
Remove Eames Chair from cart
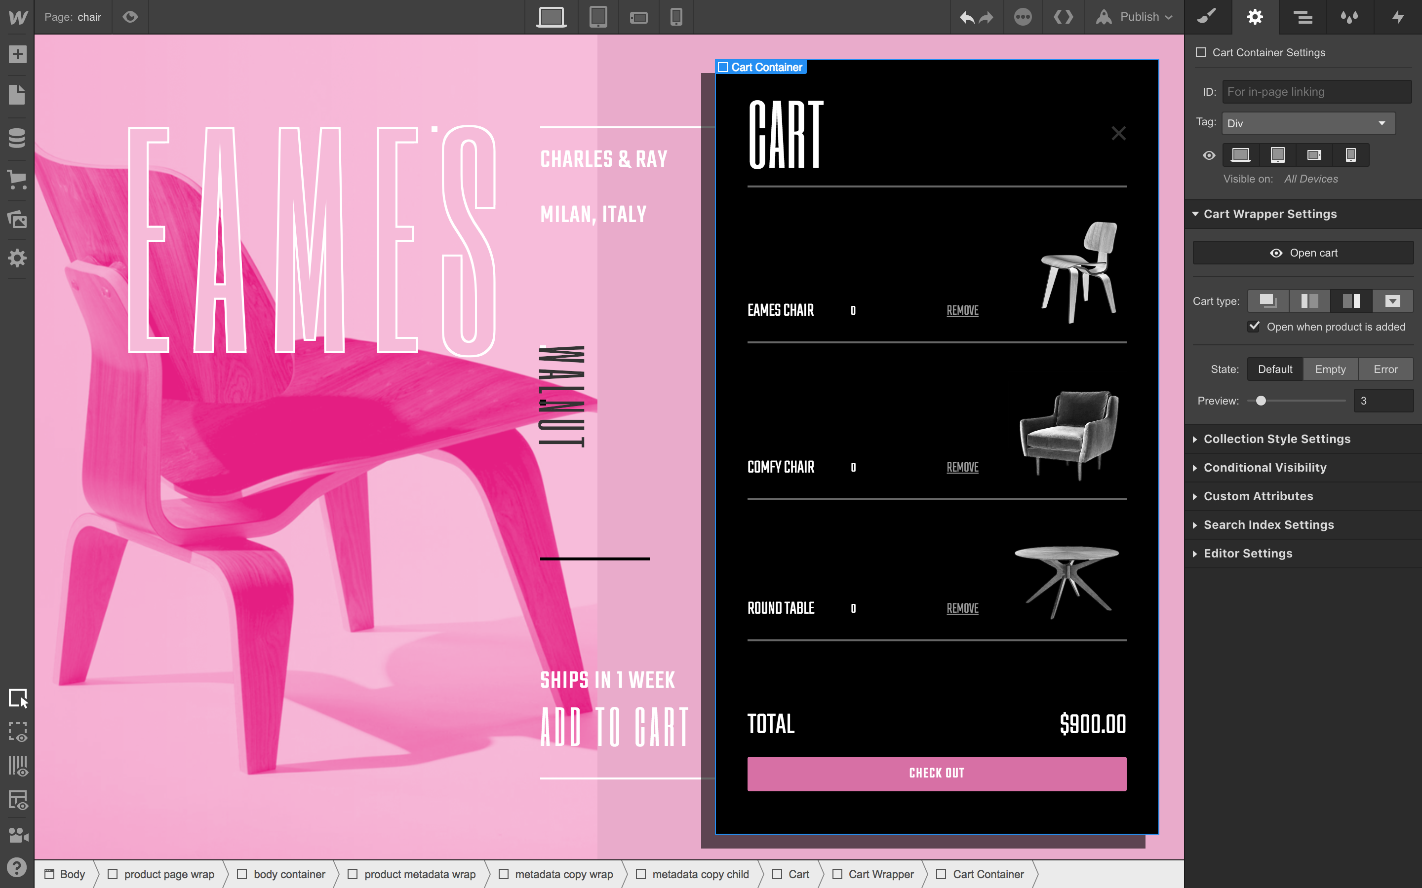pyautogui.click(x=962, y=311)
